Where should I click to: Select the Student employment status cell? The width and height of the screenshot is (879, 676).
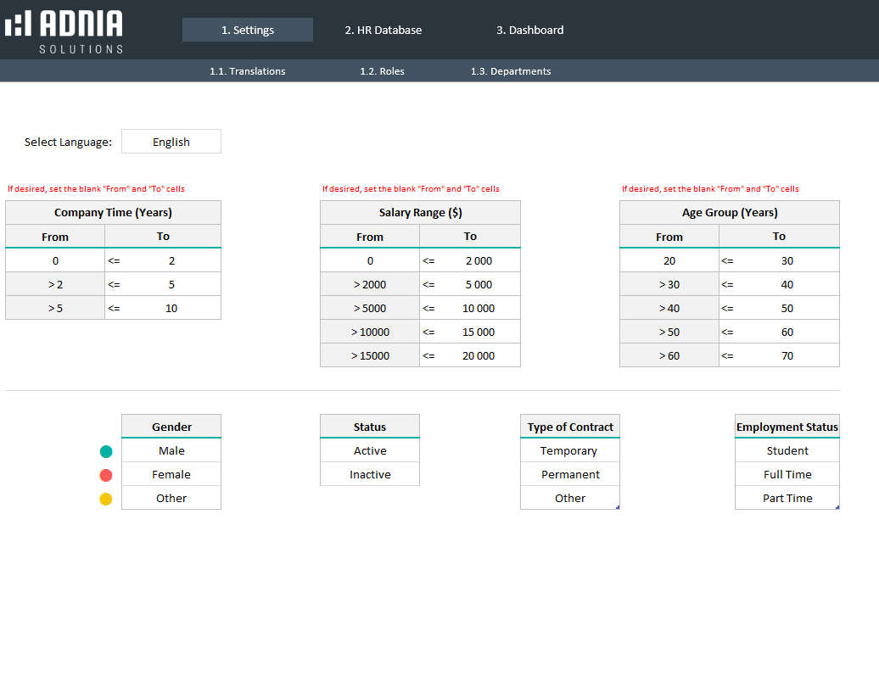coord(787,450)
